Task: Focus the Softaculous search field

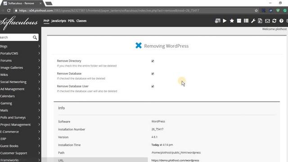Action: click(16, 37)
